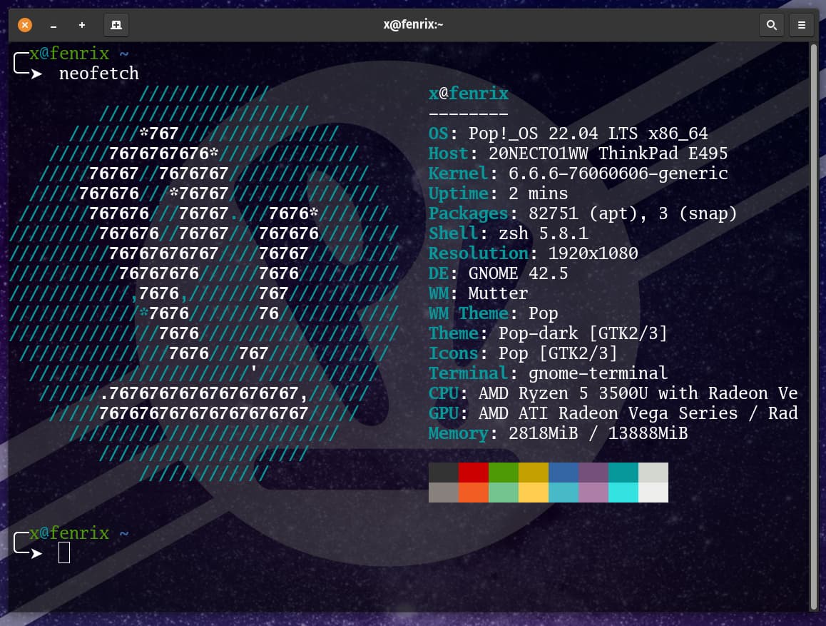The width and height of the screenshot is (826, 626).
Task: Zoom out with the minus icon
Action: [x=53, y=25]
